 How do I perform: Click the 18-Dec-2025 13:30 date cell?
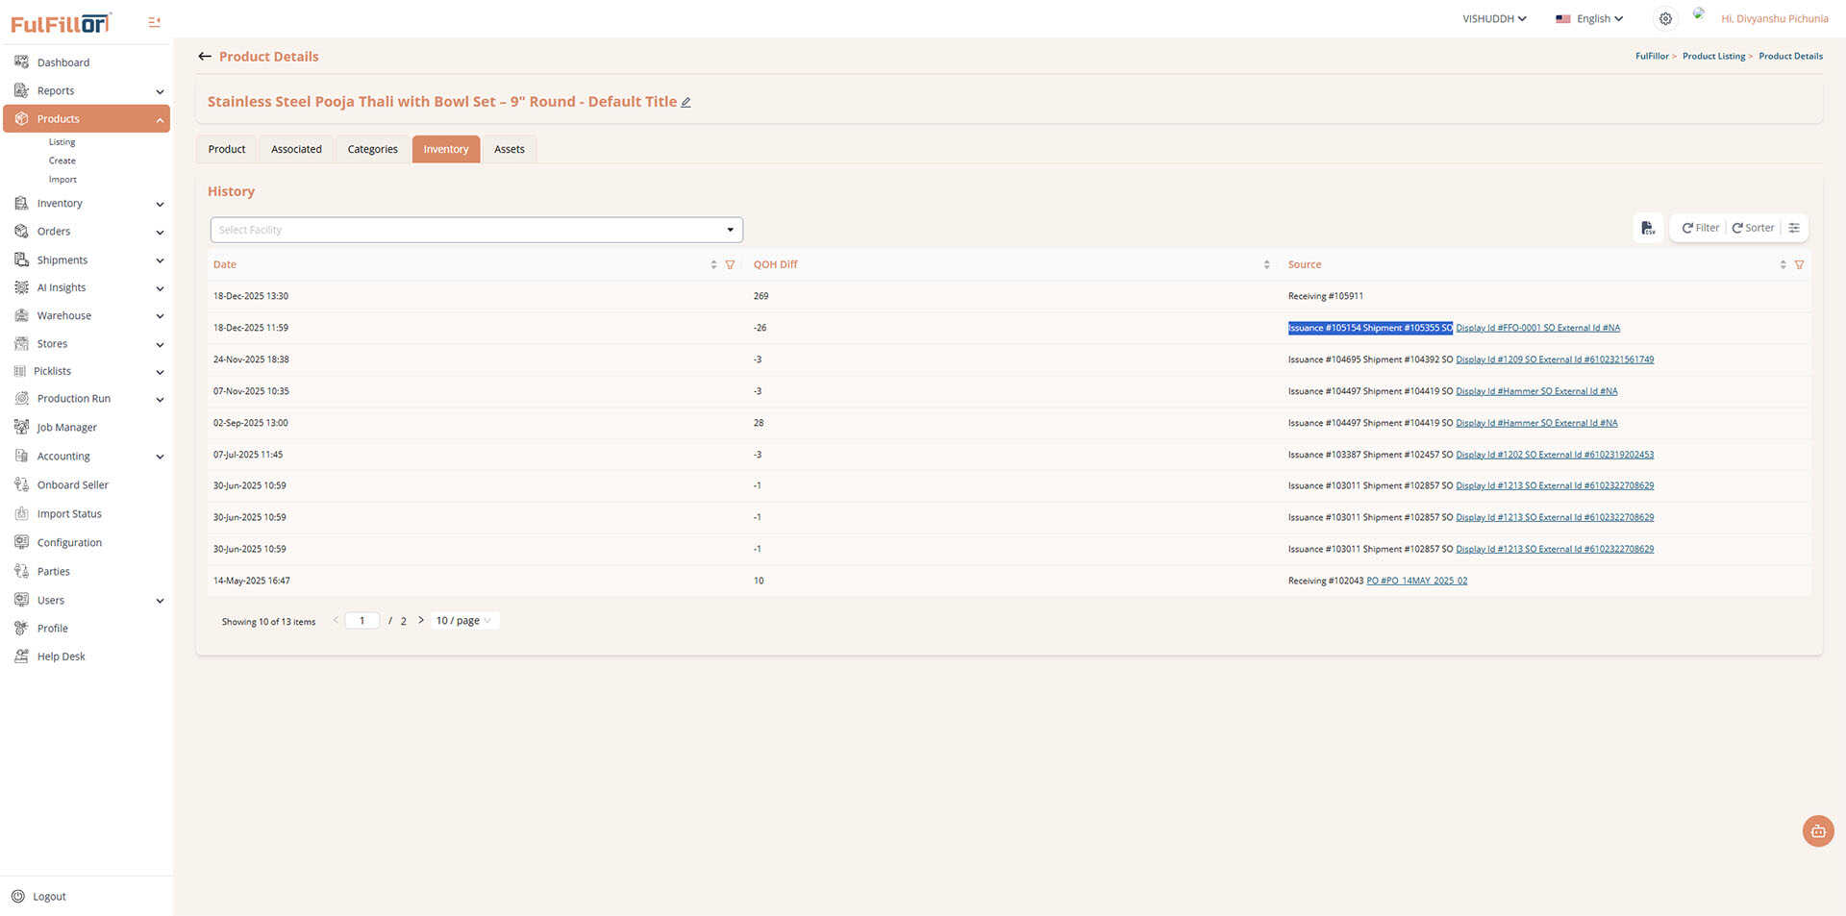pyautogui.click(x=251, y=296)
